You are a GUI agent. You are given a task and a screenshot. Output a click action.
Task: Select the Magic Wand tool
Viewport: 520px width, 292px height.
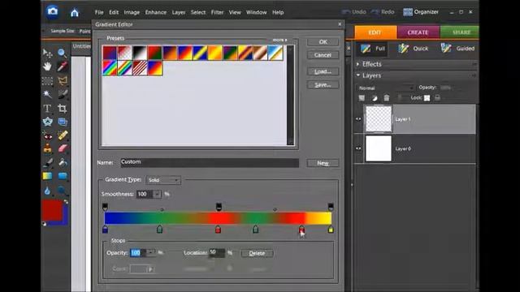(x=47, y=94)
